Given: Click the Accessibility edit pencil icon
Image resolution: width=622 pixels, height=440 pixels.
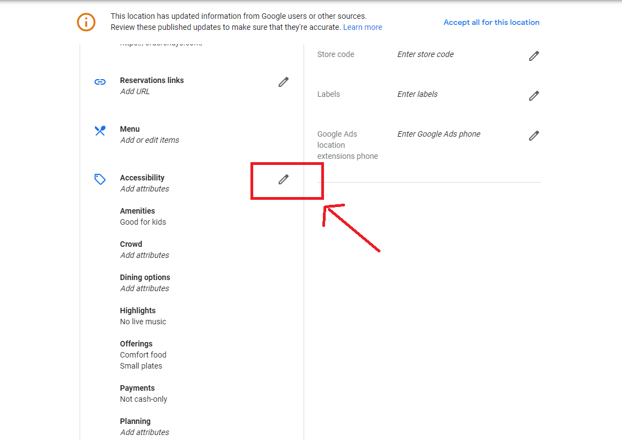Looking at the screenshot, I should click(284, 179).
